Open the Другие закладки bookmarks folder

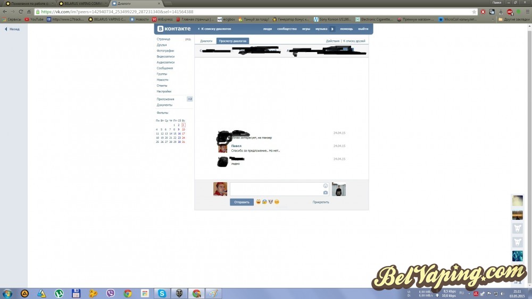pos(514,19)
